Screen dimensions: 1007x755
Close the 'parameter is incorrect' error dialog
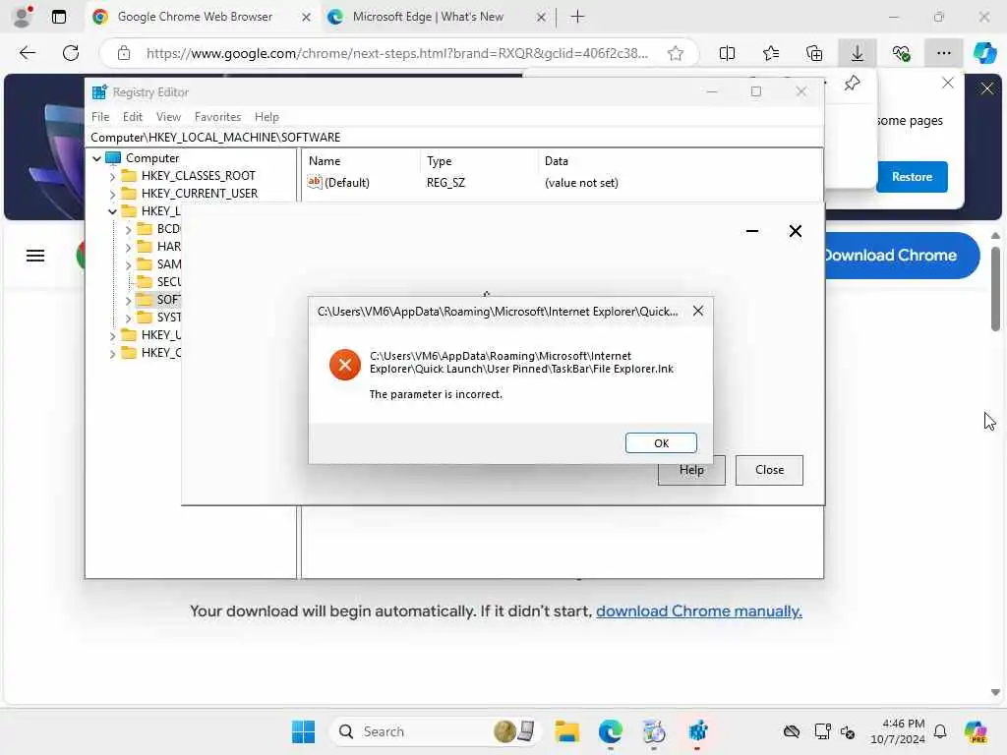pyautogui.click(x=698, y=312)
